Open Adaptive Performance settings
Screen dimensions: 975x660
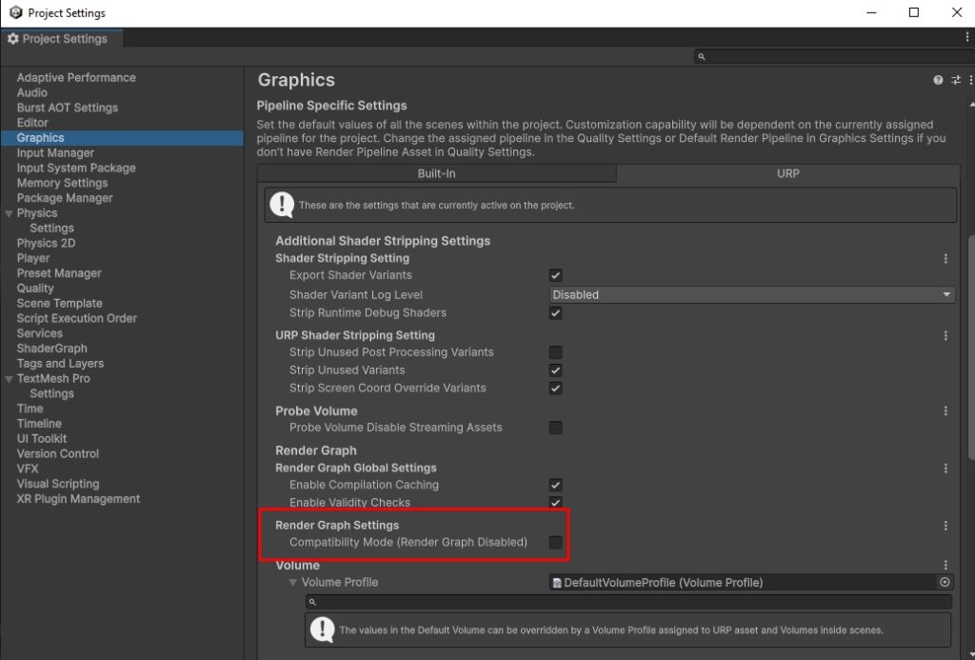pyautogui.click(x=76, y=78)
